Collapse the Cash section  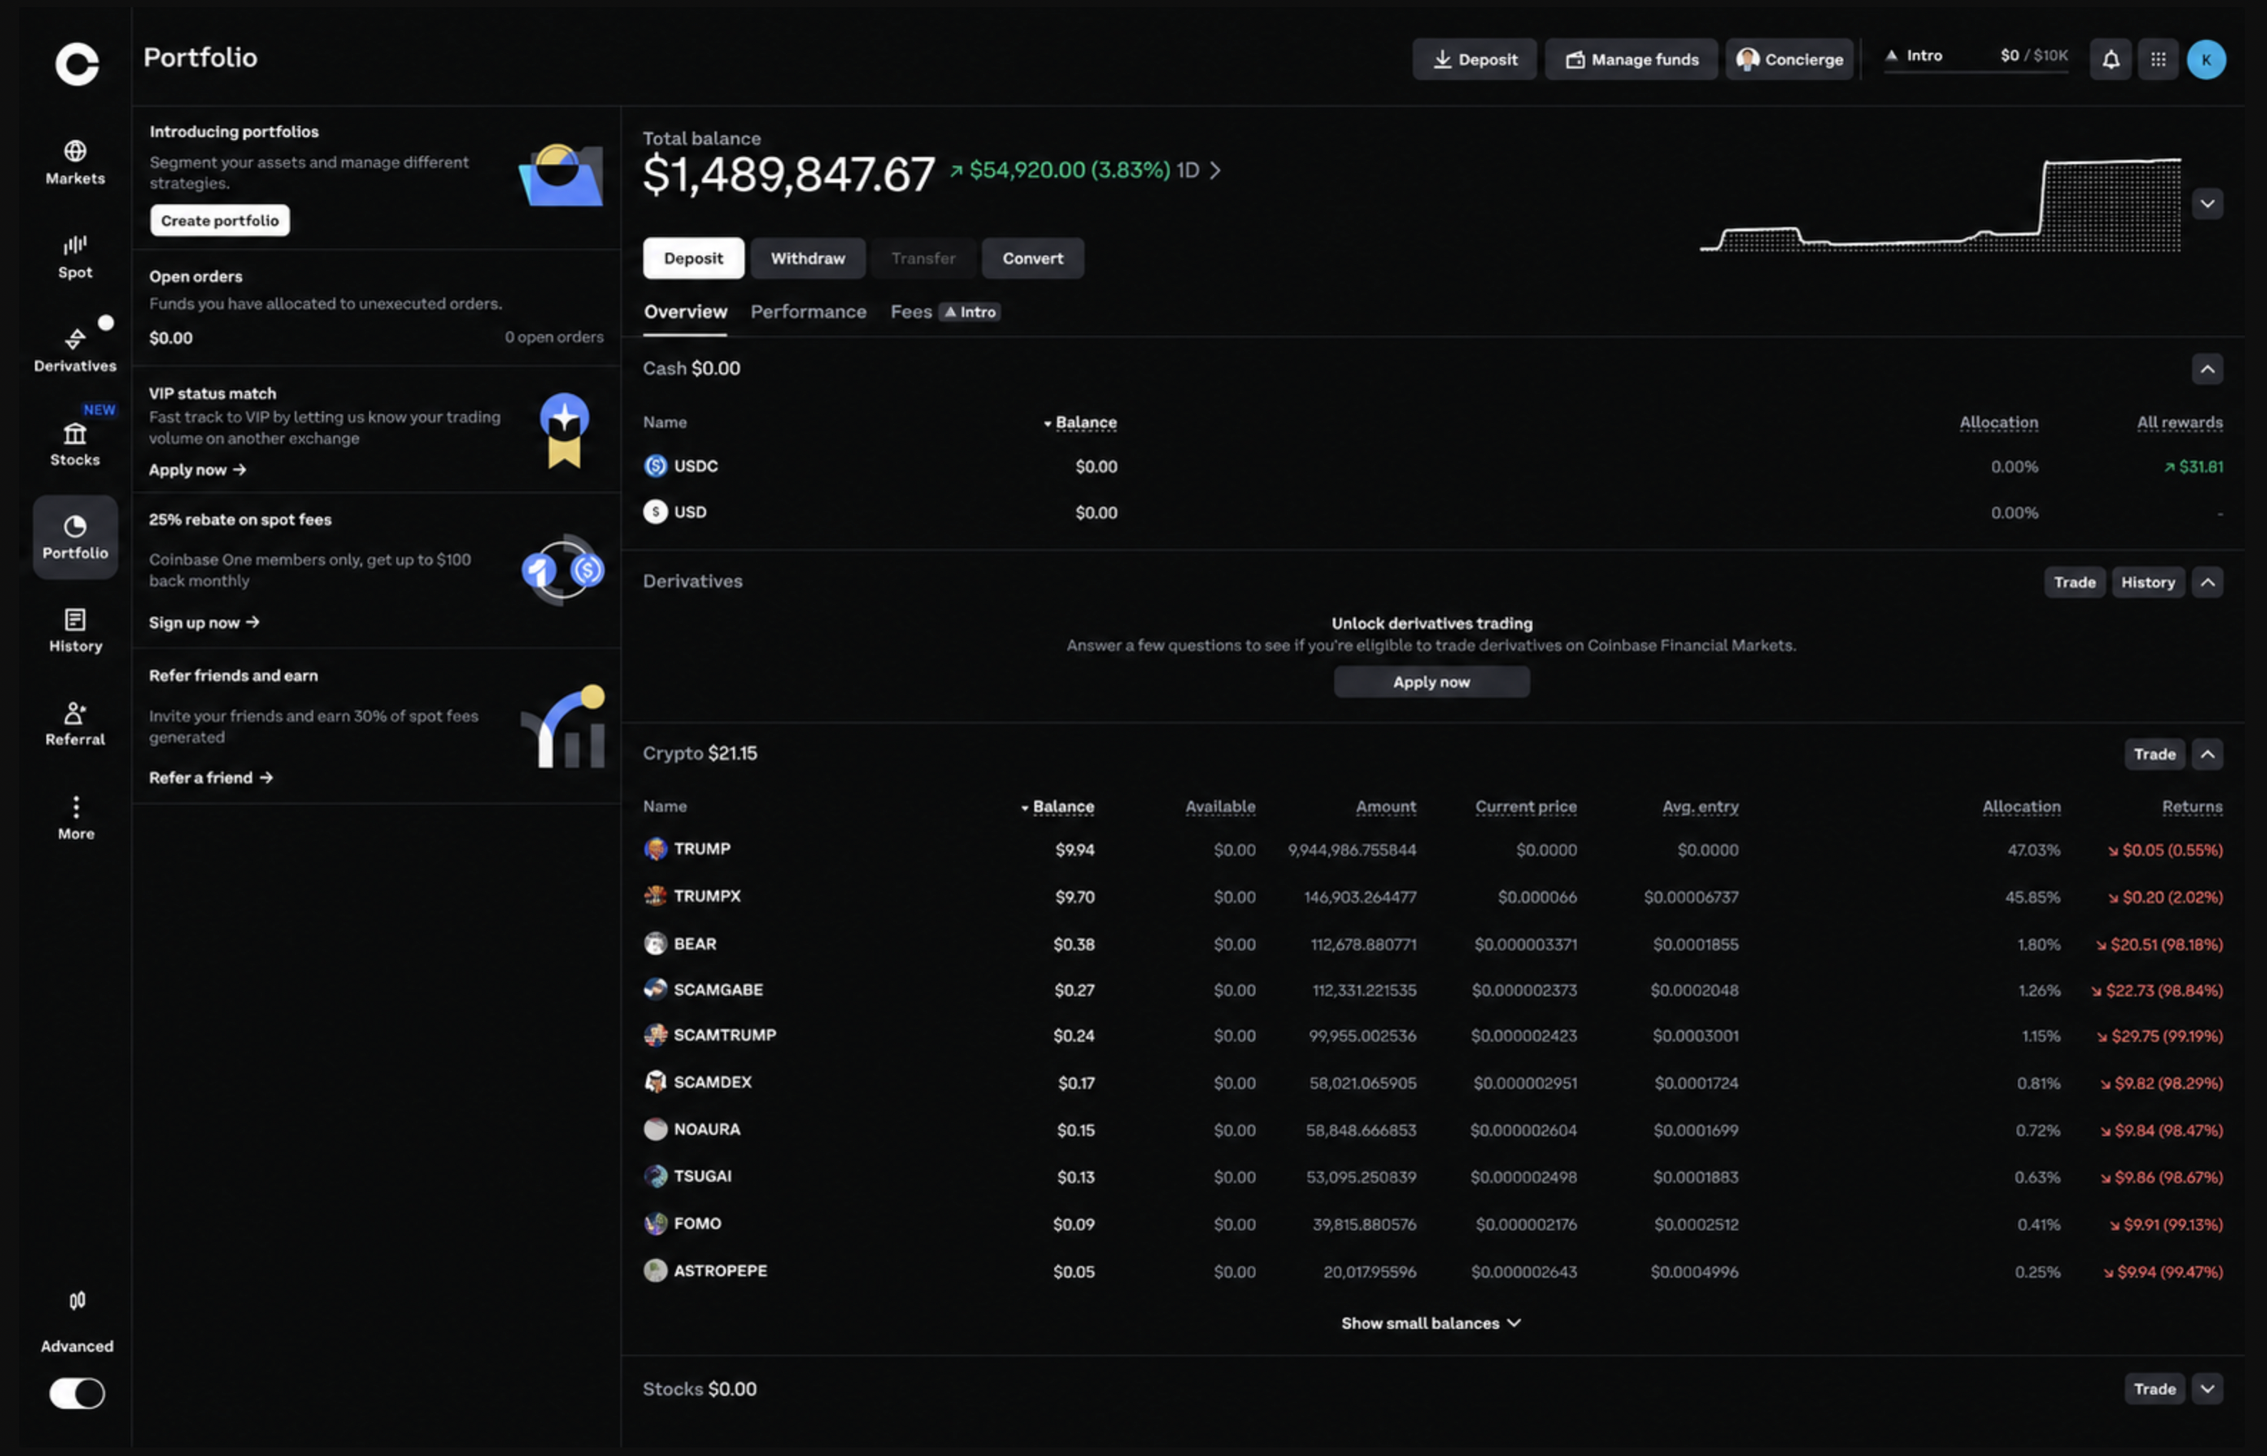2208,369
